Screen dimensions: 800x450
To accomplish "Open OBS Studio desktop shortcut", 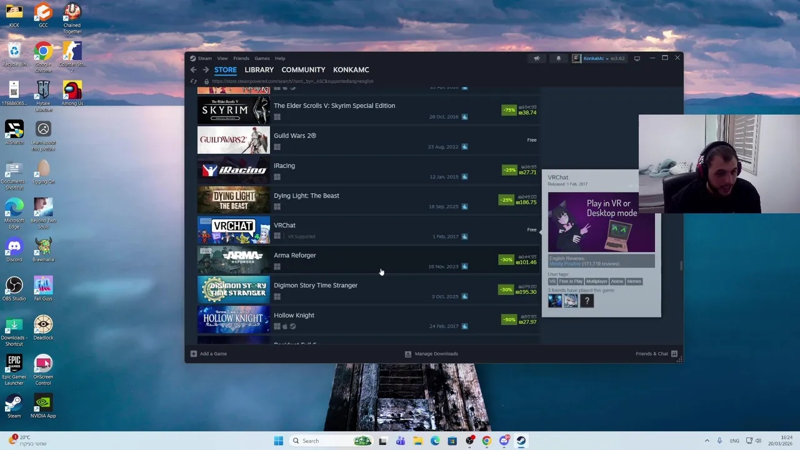I will coord(14,289).
